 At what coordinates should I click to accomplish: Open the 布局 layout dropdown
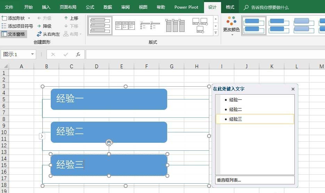[x=72, y=34]
